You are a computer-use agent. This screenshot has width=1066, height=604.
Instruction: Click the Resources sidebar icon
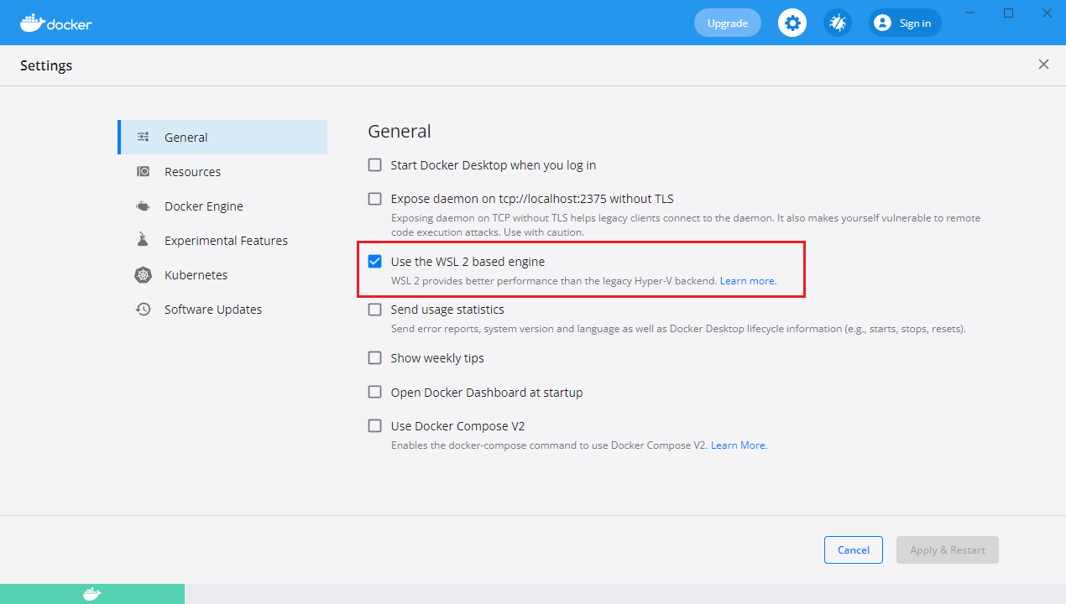144,172
